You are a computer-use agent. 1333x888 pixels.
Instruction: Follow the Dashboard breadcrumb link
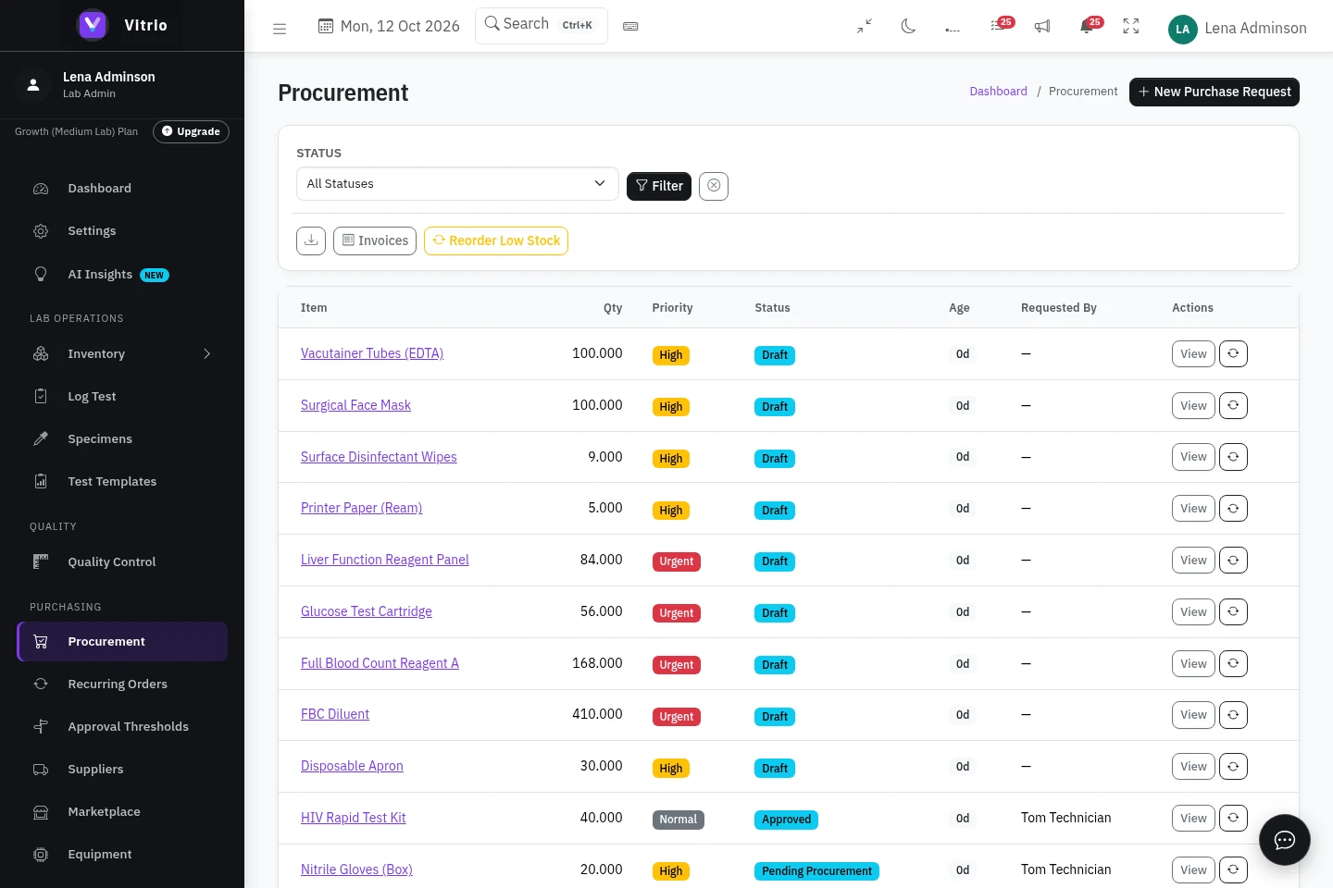pos(998,92)
